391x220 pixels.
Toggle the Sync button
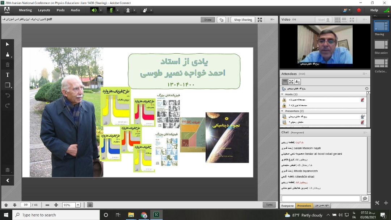pyautogui.click(x=269, y=205)
